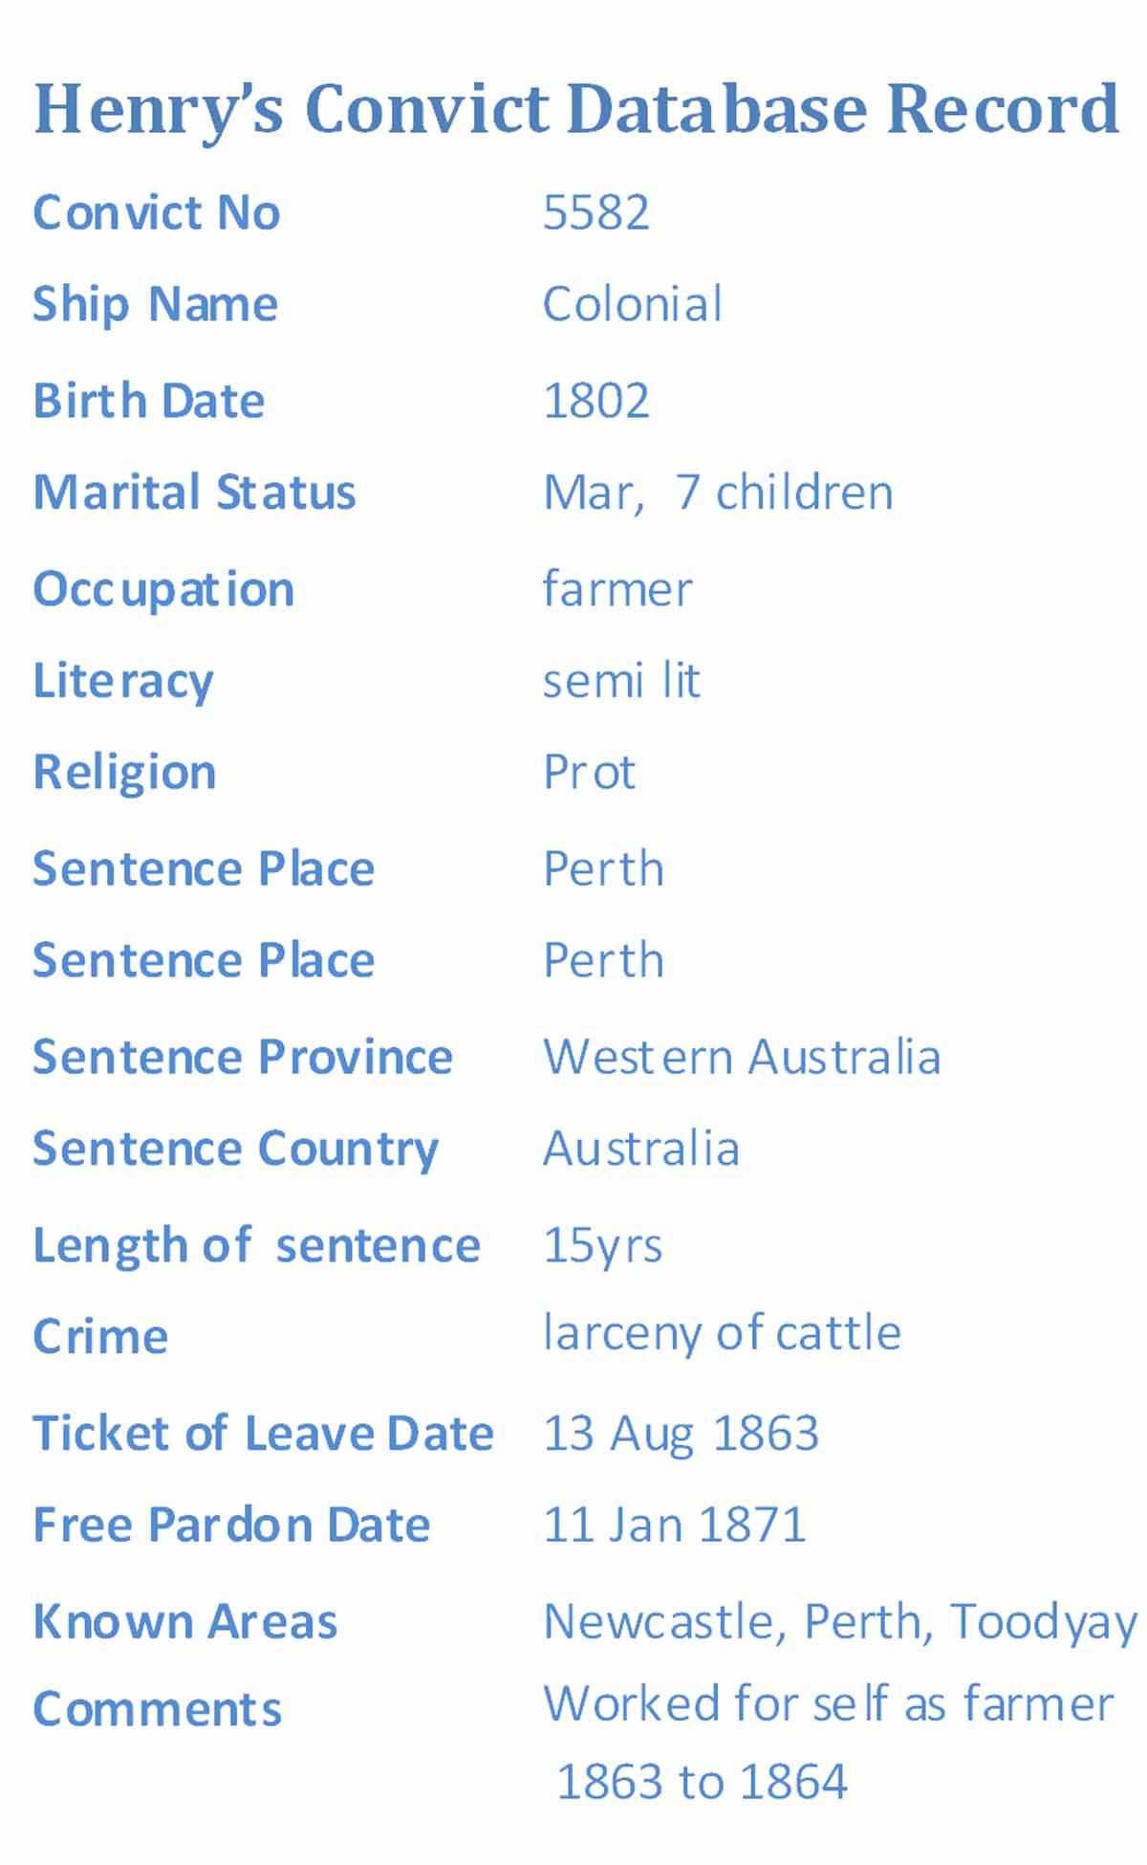
Task: Select the Ship Name value Colonial
Action: 632,305
